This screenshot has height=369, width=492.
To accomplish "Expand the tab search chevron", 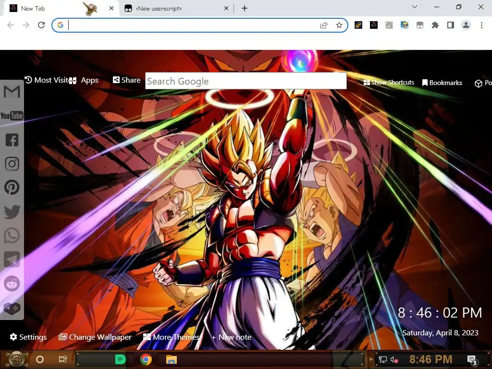I will click(x=415, y=7).
